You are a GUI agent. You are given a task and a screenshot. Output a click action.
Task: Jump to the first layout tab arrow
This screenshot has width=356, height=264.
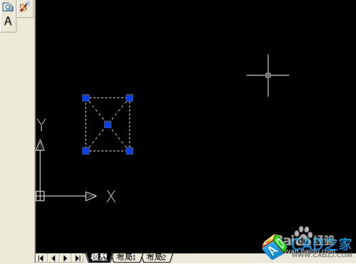coord(41,258)
